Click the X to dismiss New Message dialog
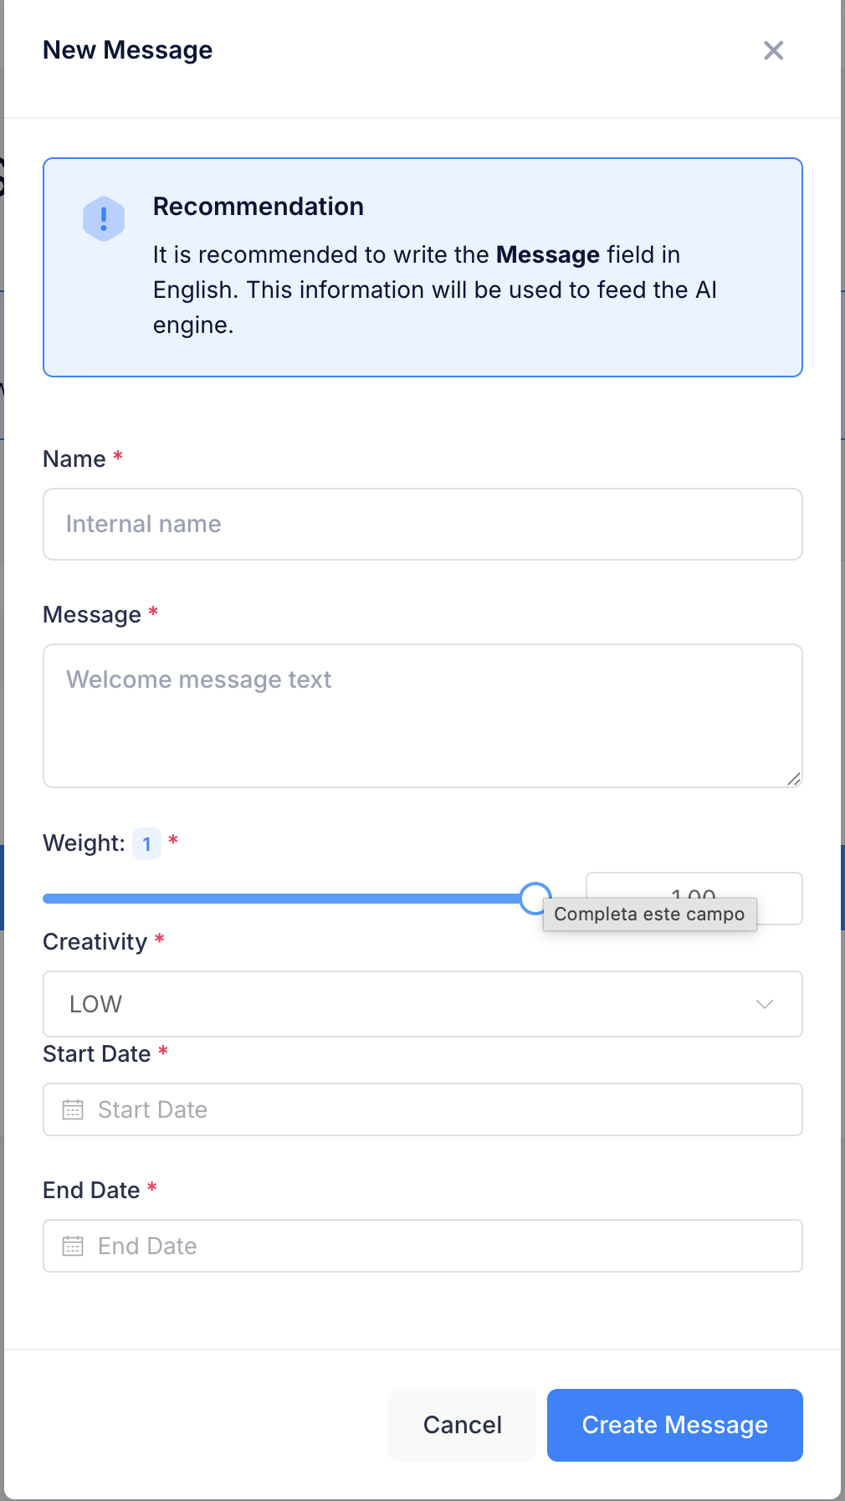Viewport: 845px width, 1501px height. coord(773,51)
